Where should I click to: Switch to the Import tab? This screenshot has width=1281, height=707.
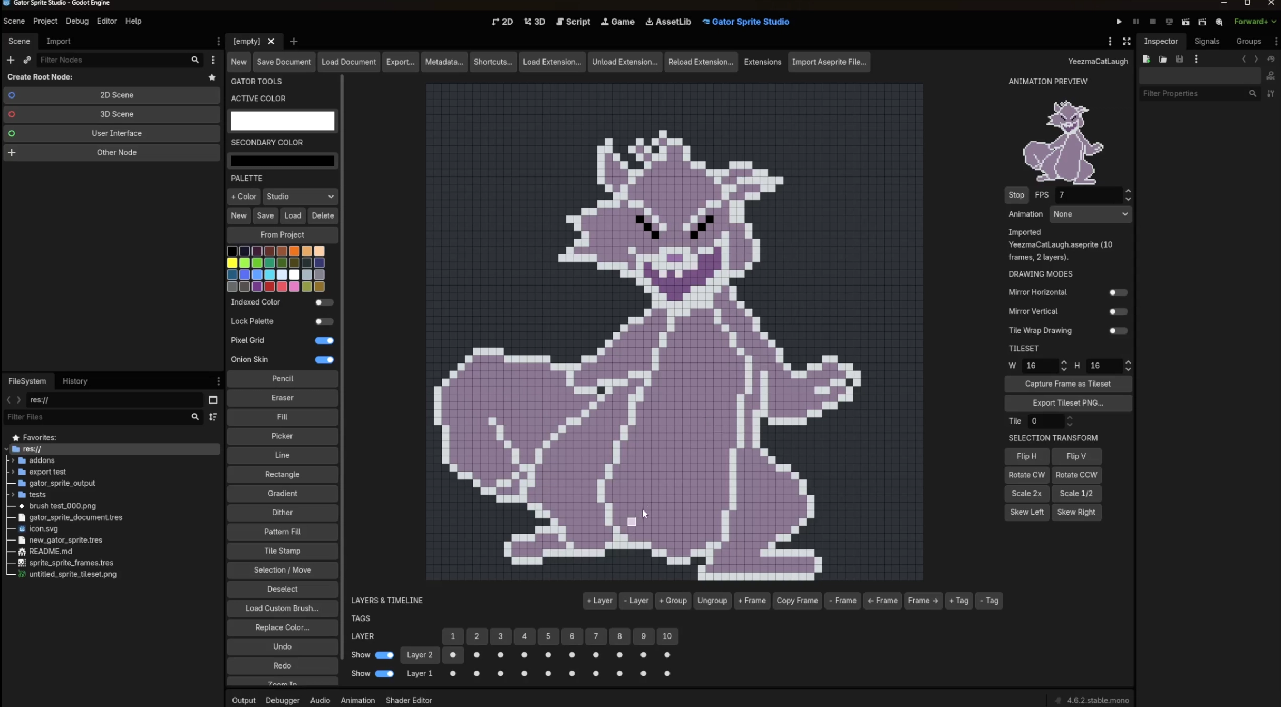point(58,41)
